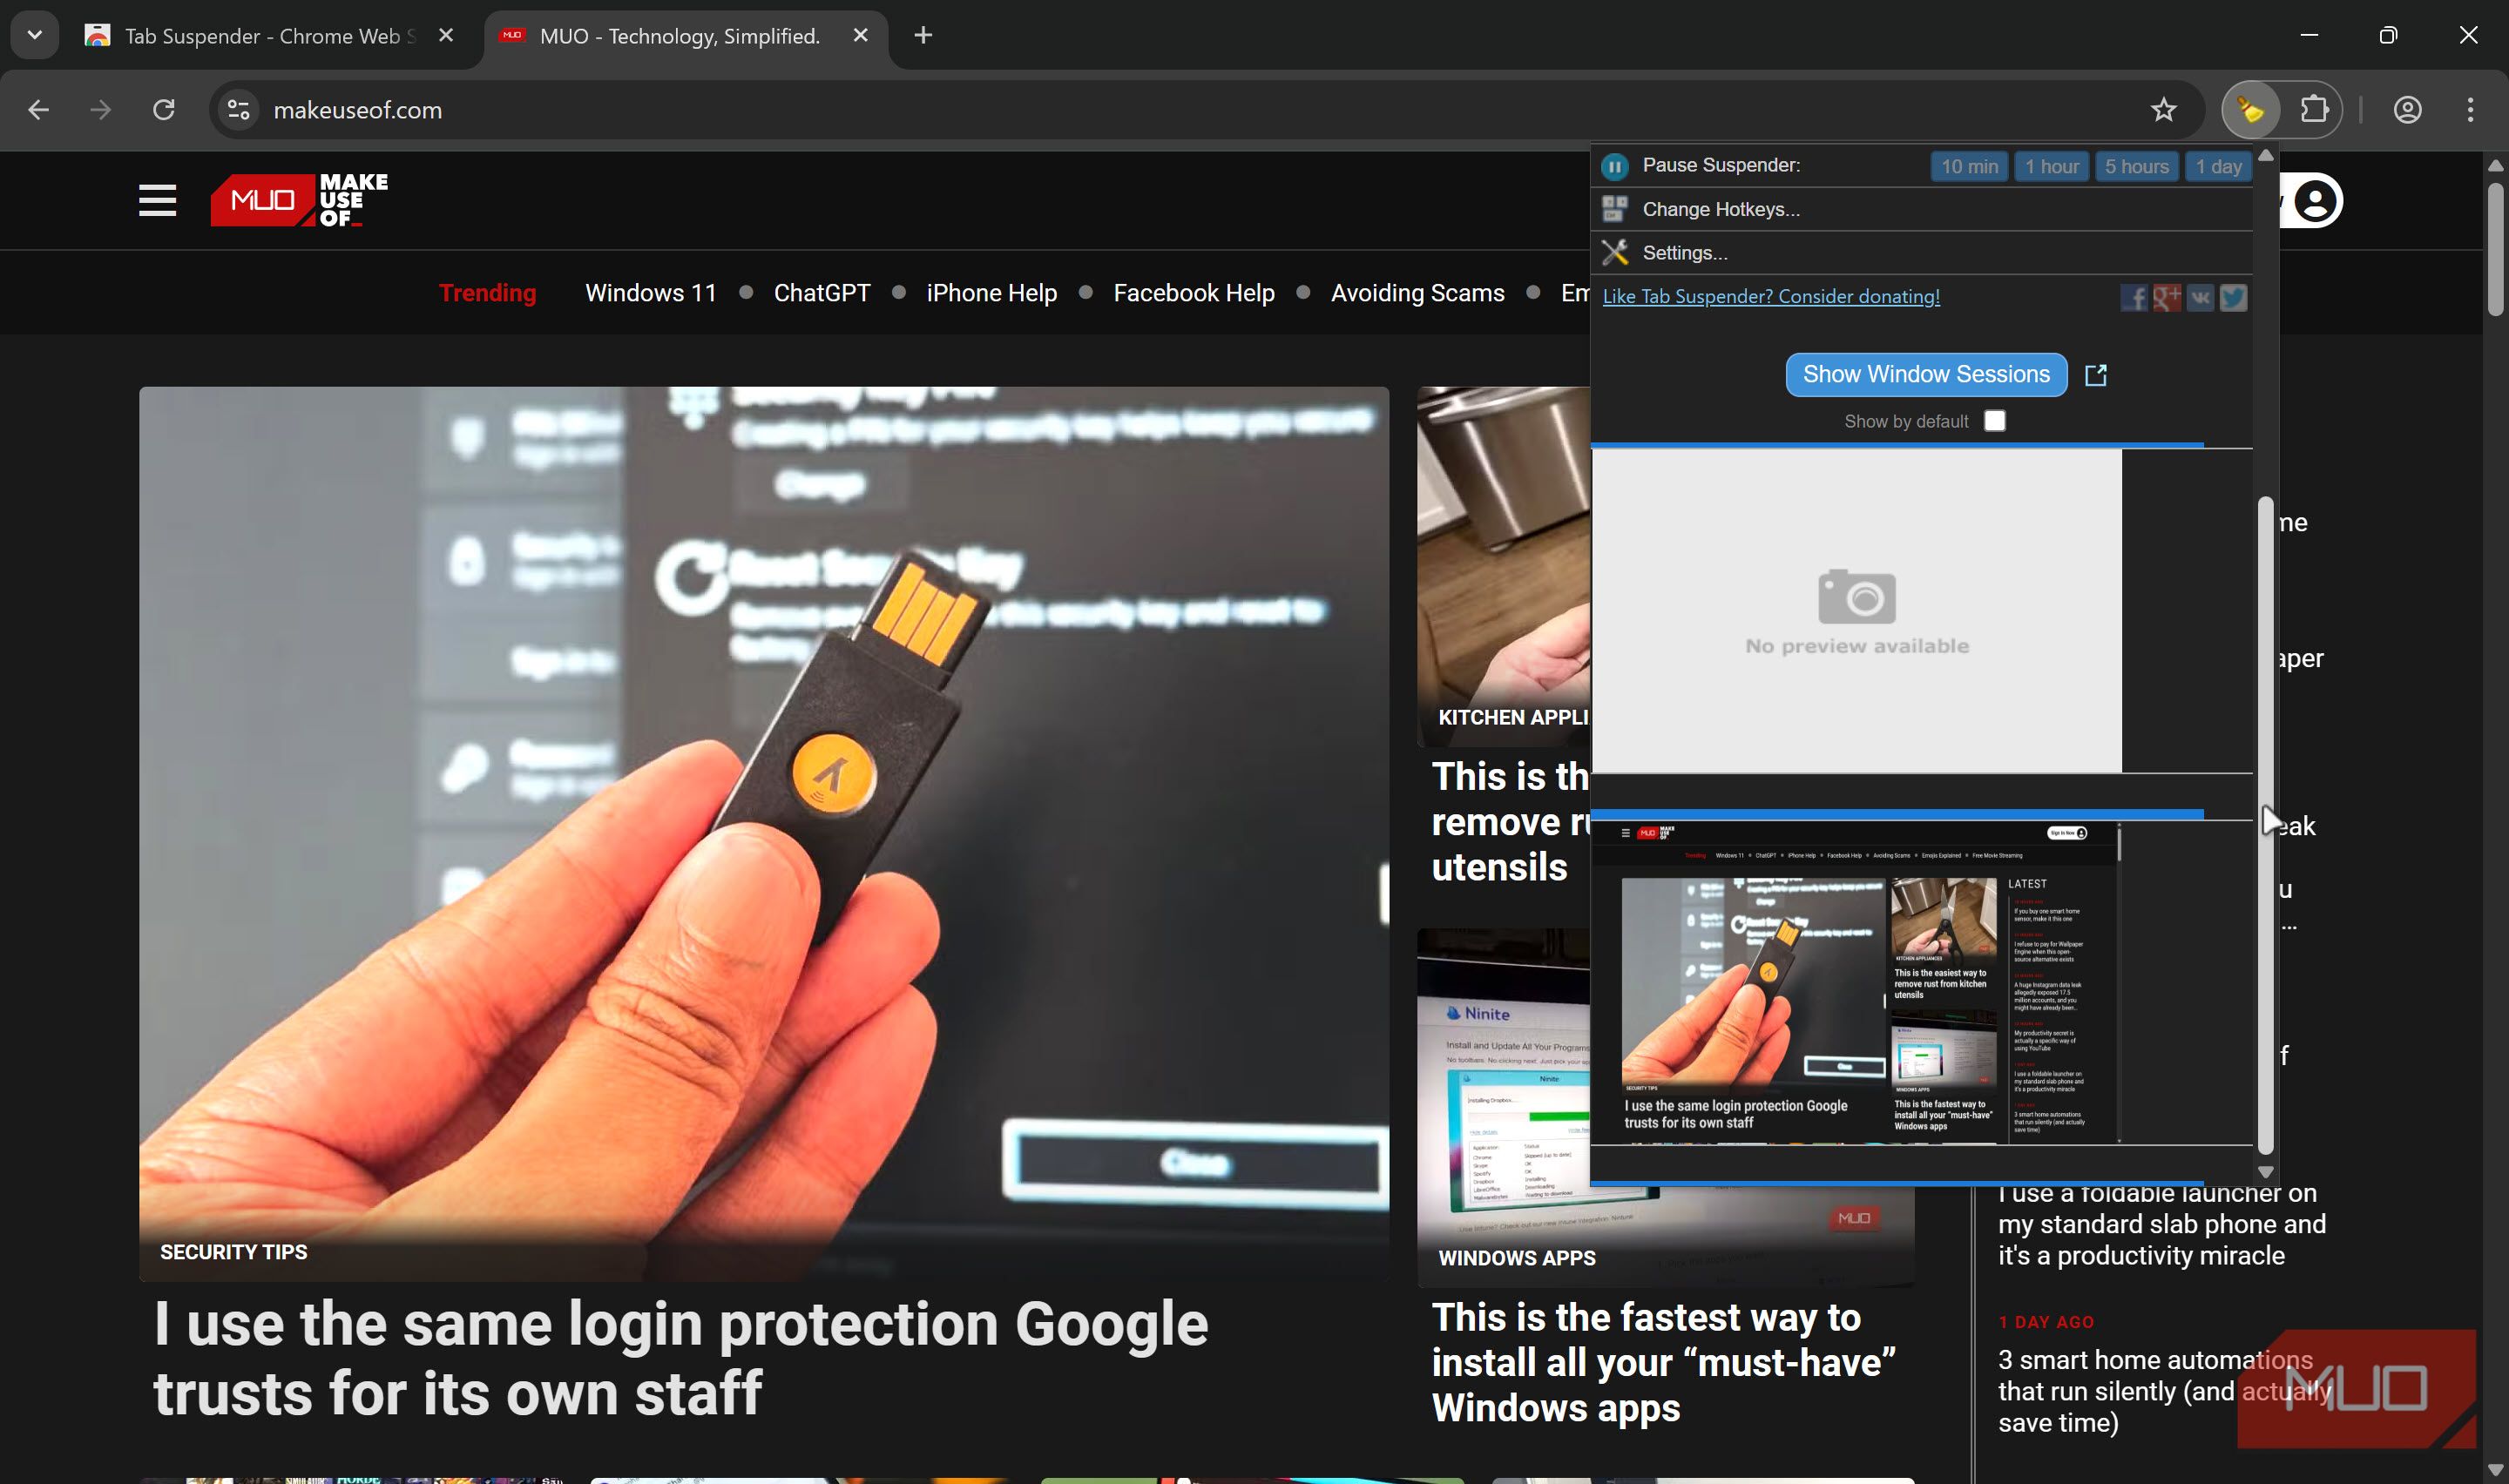Image resolution: width=2509 pixels, height=1484 pixels.
Task: Pause suspender for 5 hours
Action: pos(2136,166)
